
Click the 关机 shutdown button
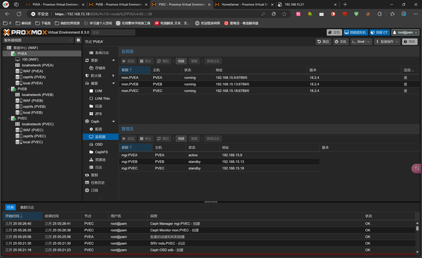[341, 42]
